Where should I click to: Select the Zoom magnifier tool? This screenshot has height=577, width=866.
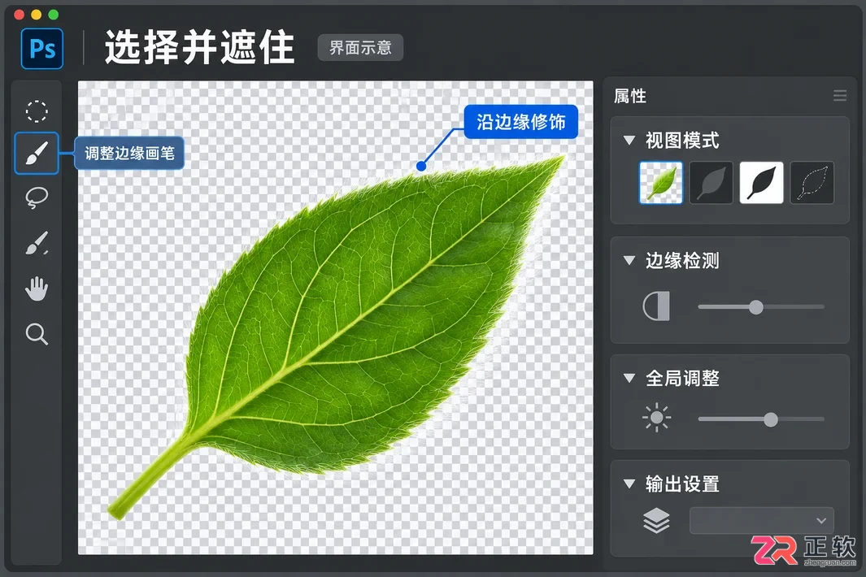pos(37,334)
